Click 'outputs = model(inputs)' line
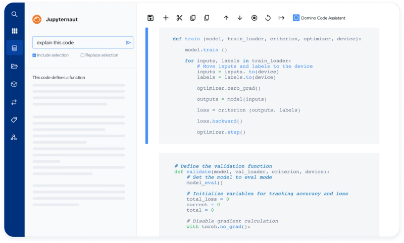 232,99
